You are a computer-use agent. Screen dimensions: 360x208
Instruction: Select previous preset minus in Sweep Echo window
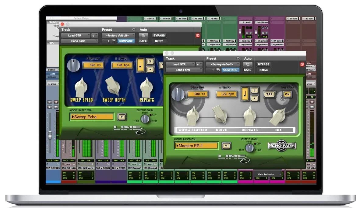click(x=104, y=41)
